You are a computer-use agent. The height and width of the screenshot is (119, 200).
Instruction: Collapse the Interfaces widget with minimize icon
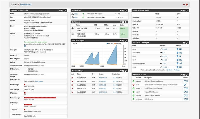[x=123, y=10]
